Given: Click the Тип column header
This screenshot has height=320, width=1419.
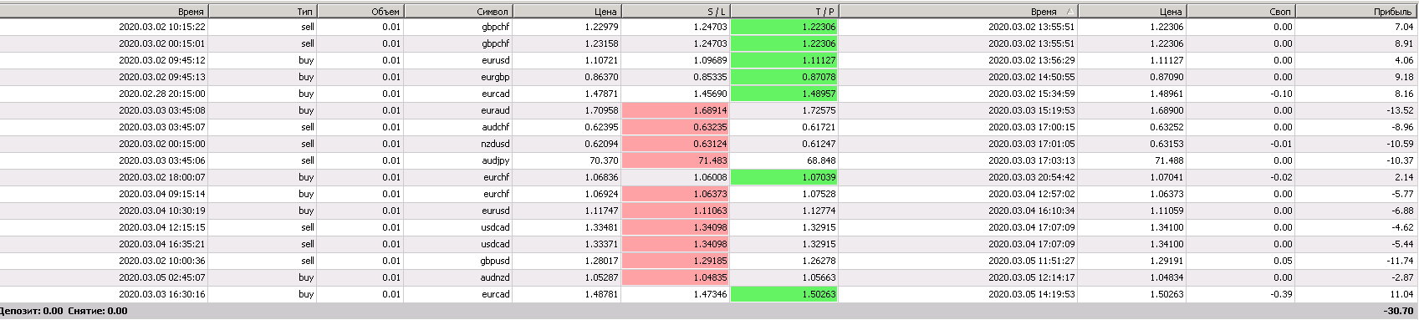Looking at the screenshot, I should [x=263, y=11].
